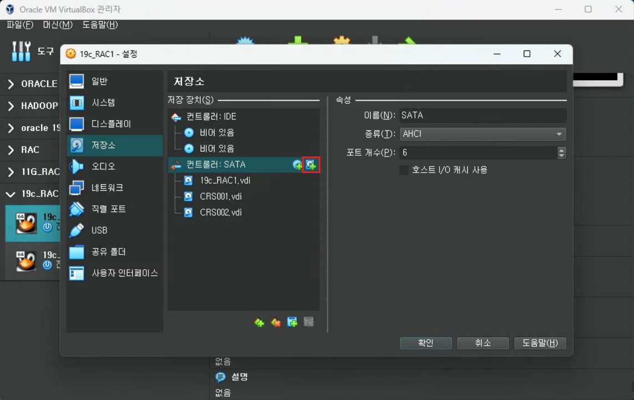Close the 19c_RAC1 settings dialog

[x=558, y=54]
